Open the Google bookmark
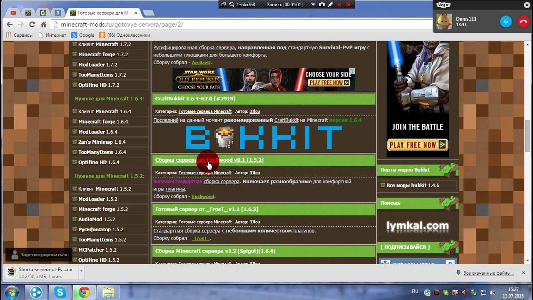Image resolution: width=533 pixels, height=300 pixels. tap(83, 35)
